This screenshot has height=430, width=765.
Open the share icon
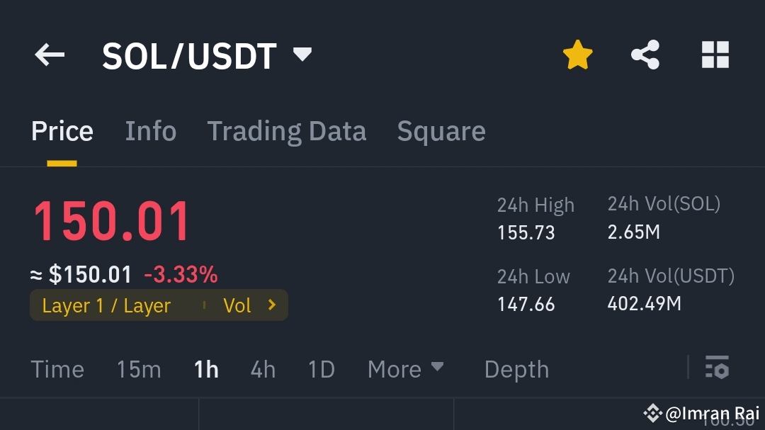coord(645,54)
